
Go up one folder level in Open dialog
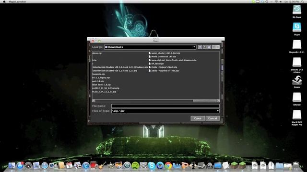[200, 47]
